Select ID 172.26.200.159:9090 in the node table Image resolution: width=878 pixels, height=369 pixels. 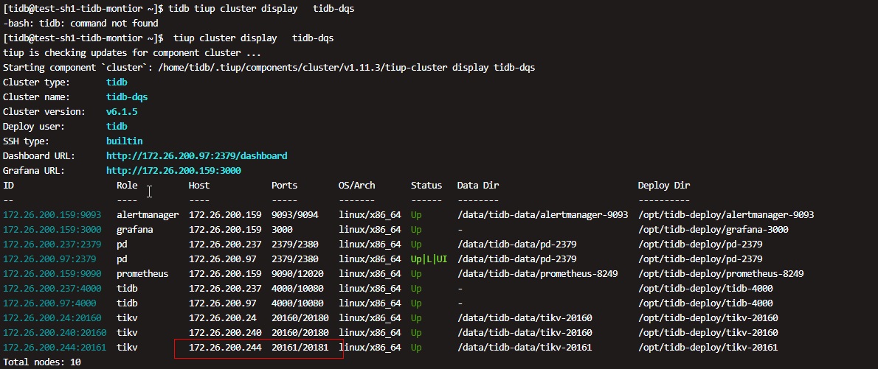(52, 274)
